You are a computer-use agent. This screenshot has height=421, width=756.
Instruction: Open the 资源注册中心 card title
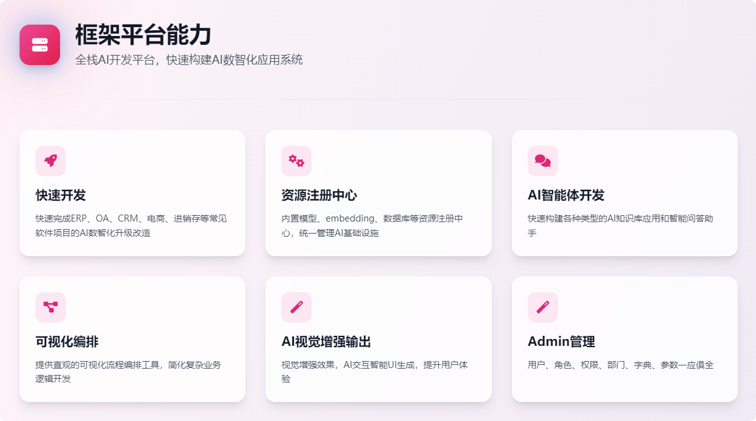pos(319,196)
